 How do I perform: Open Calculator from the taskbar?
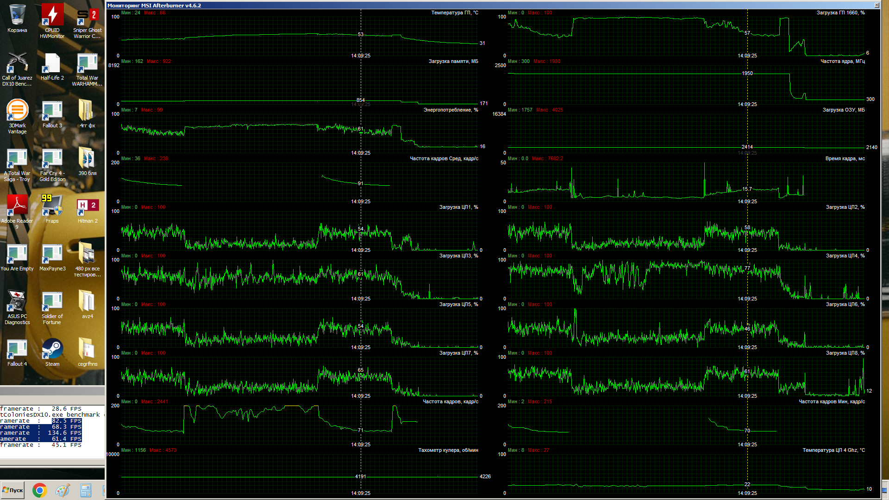tap(86, 490)
